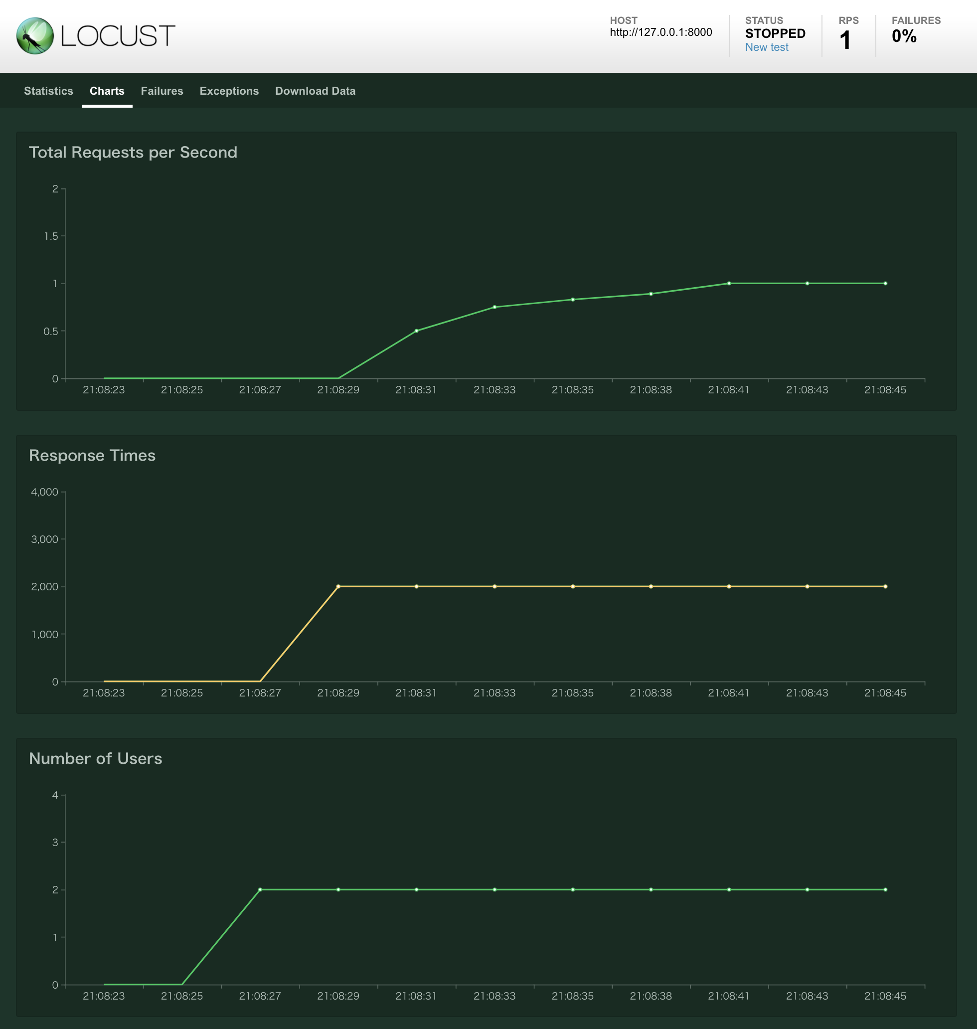Switch to the Failures tab
Image resolution: width=977 pixels, height=1029 pixels.
[162, 91]
